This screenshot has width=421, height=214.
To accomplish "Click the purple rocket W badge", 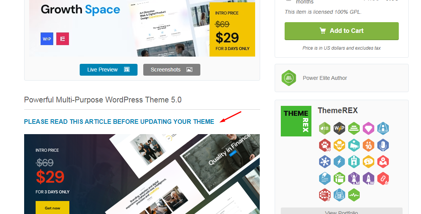I will tap(369, 178).
